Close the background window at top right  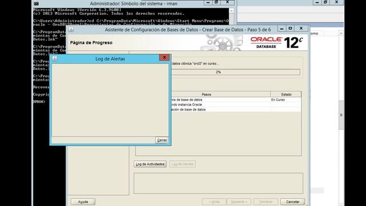pyautogui.click(x=336, y=2)
